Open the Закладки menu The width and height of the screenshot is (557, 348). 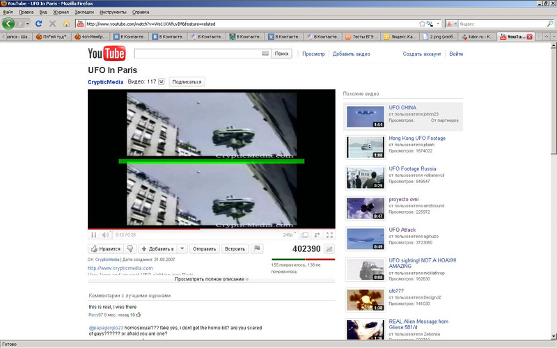tap(84, 12)
